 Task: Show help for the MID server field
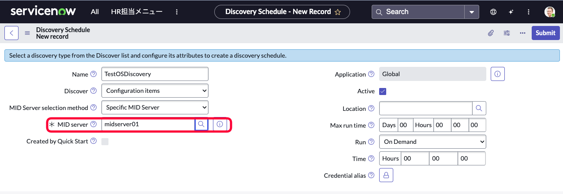click(x=93, y=124)
